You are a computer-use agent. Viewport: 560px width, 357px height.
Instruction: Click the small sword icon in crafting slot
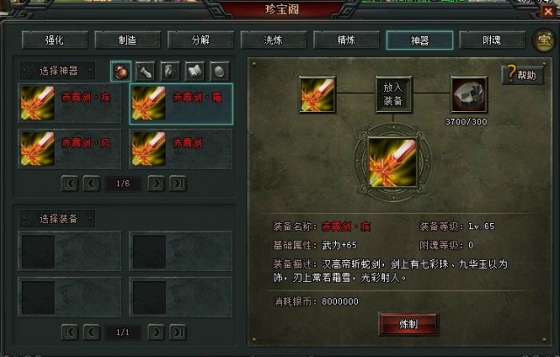(x=317, y=94)
